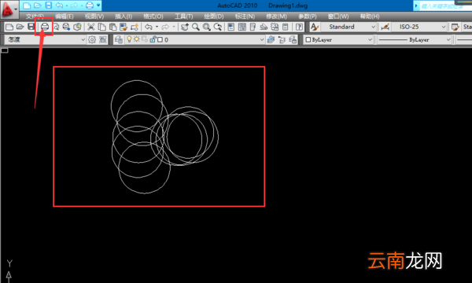Click the 3D DWF export icon
This screenshot has width=472, height=283.
pyautogui.click(x=77, y=27)
